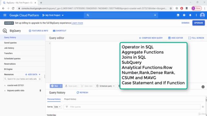Open Scheduled queries in sidebar
This screenshot has width=207, height=116.
(23, 59)
